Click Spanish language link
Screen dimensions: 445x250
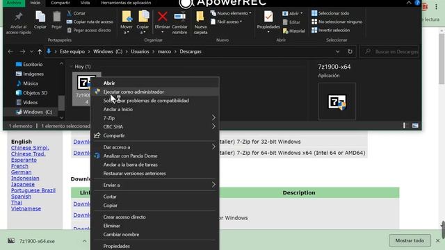pos(22,197)
